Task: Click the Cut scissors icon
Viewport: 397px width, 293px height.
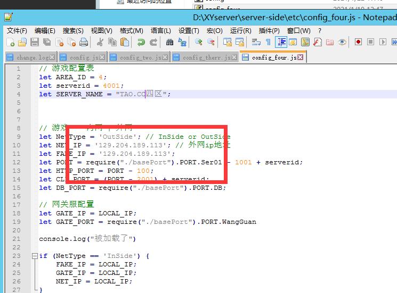Action: tap(100, 42)
